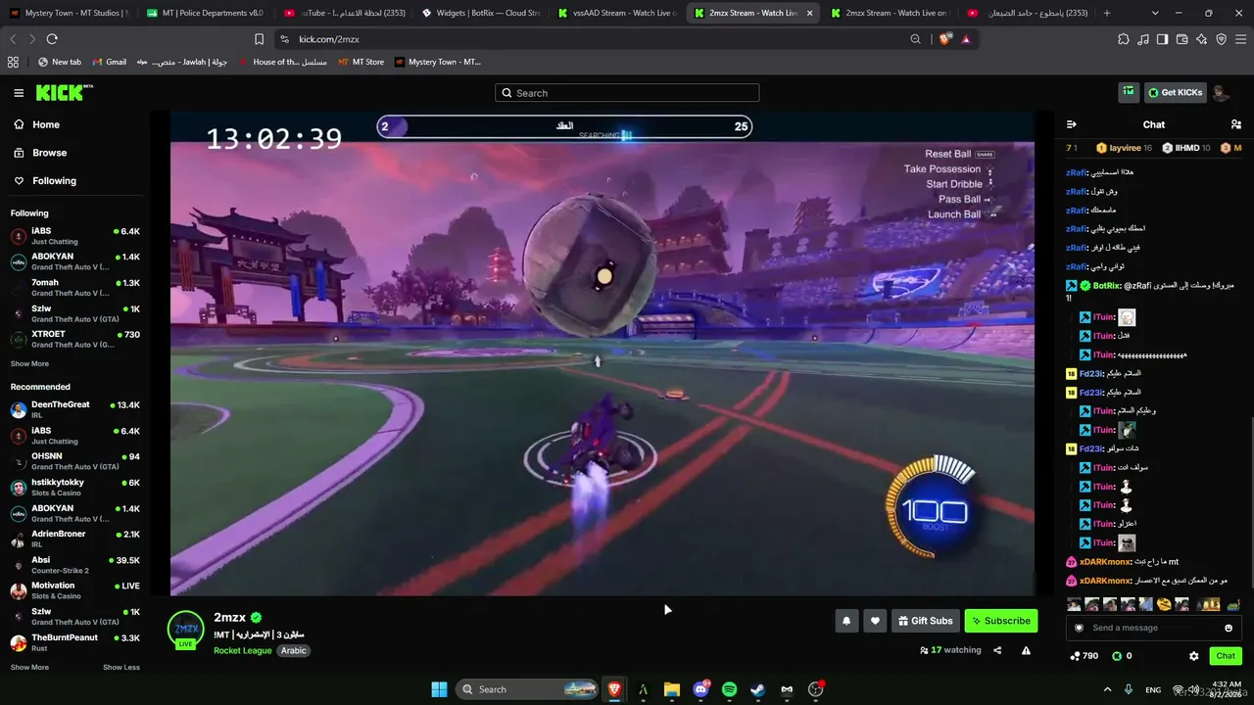Open Brave Wallet icon in toolbar
This screenshot has height=705, width=1254.
pos(1182,39)
